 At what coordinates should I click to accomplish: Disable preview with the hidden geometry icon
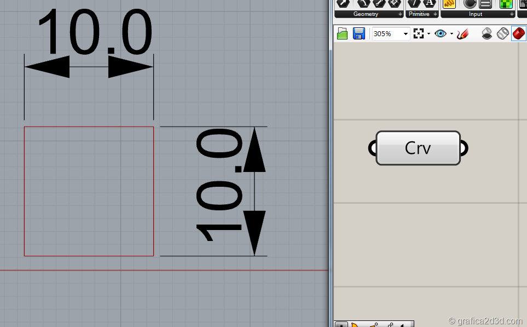pos(487,34)
